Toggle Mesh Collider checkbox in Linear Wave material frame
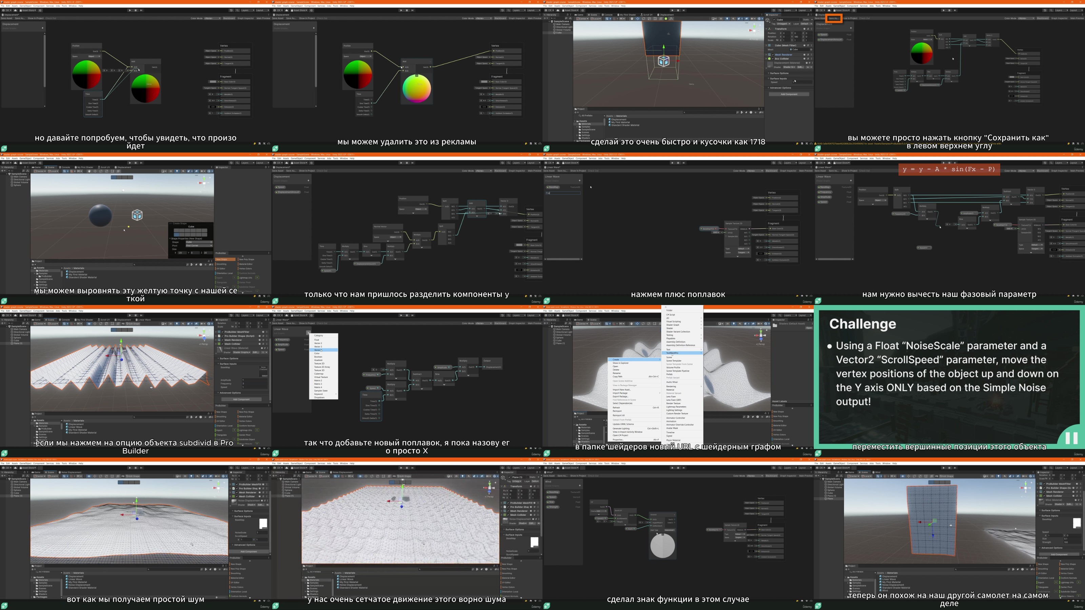The width and height of the screenshot is (1085, 610). point(222,344)
